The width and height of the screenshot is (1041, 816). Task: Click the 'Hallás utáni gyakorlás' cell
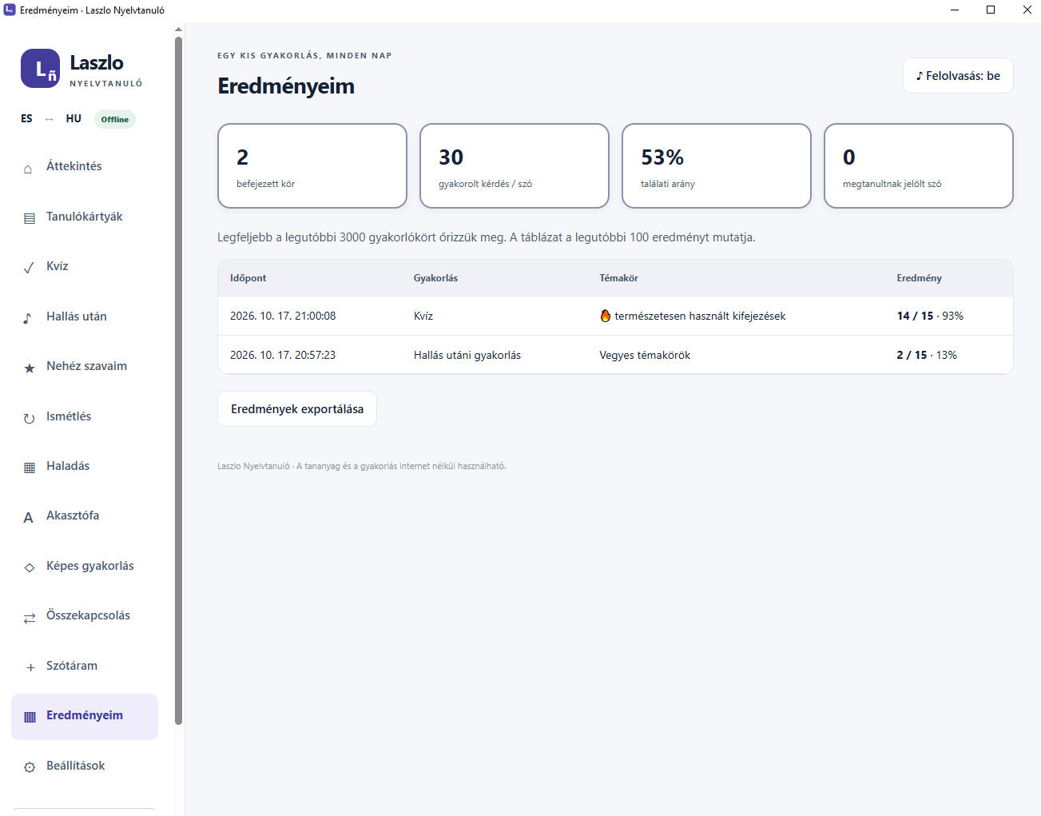coord(467,355)
